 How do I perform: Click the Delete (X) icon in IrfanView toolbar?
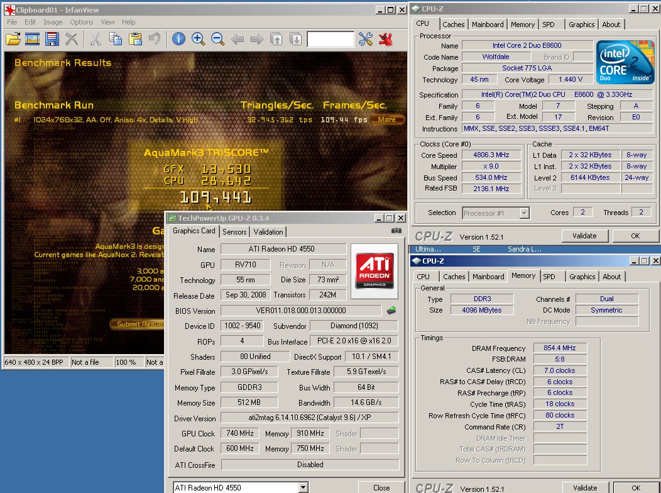coord(72,39)
